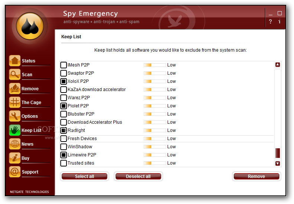Image resolution: width=294 pixels, height=204 pixels.
Task: Check the Fresh Devices checkbox
Action: pos(64,139)
